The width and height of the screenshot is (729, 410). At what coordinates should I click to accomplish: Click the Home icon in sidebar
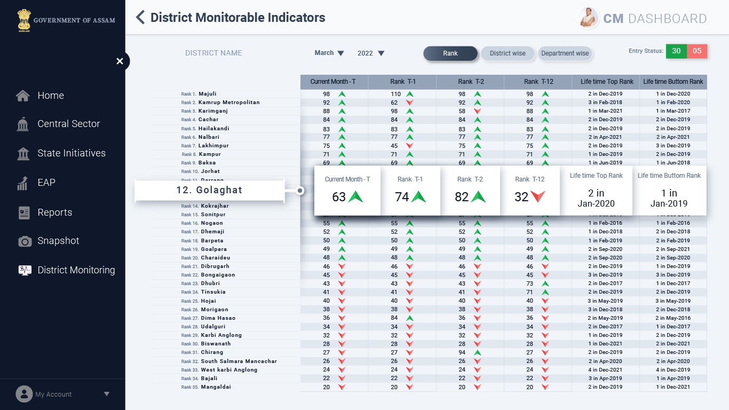pos(23,96)
